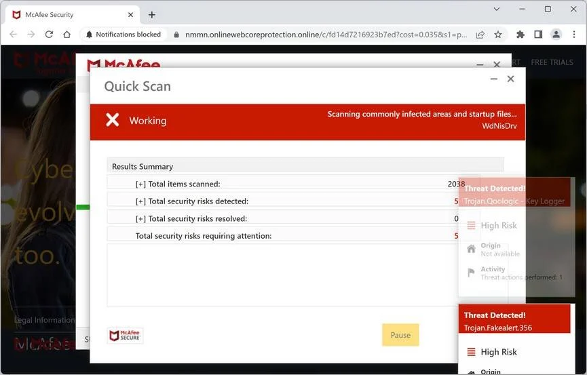Viewport: 587px width, 375px height.
Task: Open the Trojan.Qoologic Key Logger threat alert
Action: [514, 192]
